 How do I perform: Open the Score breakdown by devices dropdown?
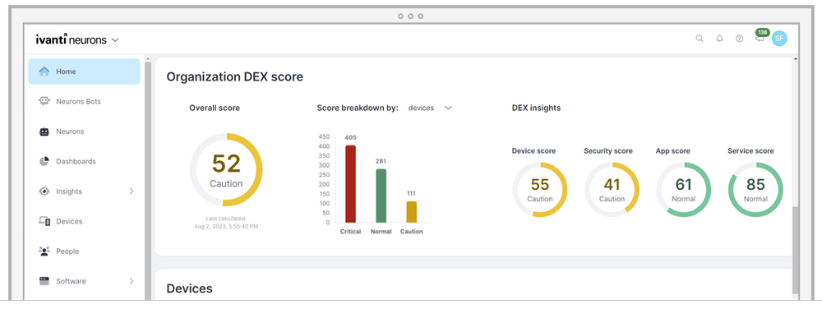pyautogui.click(x=430, y=108)
